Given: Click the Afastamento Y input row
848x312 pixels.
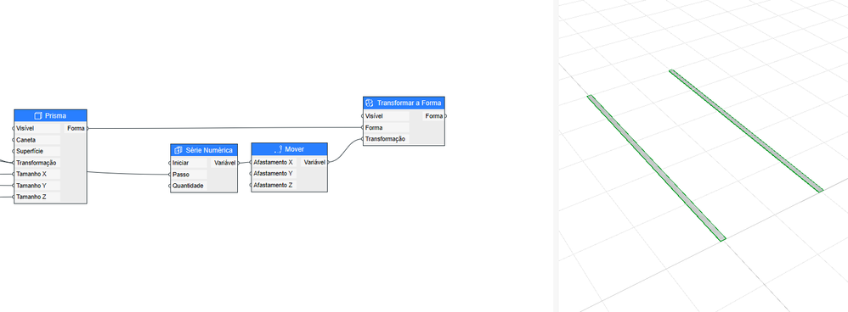Looking at the screenshot, I should click(274, 173).
